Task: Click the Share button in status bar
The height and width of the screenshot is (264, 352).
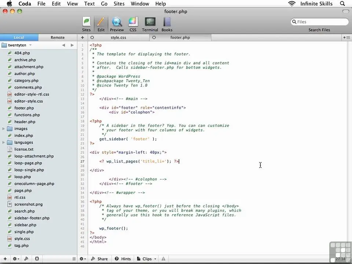Action: coord(99,259)
